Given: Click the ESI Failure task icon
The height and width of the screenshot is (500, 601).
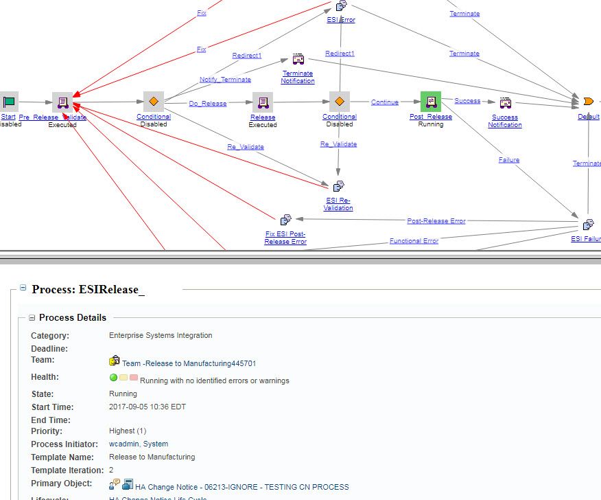Looking at the screenshot, I should pyautogui.click(x=588, y=224).
